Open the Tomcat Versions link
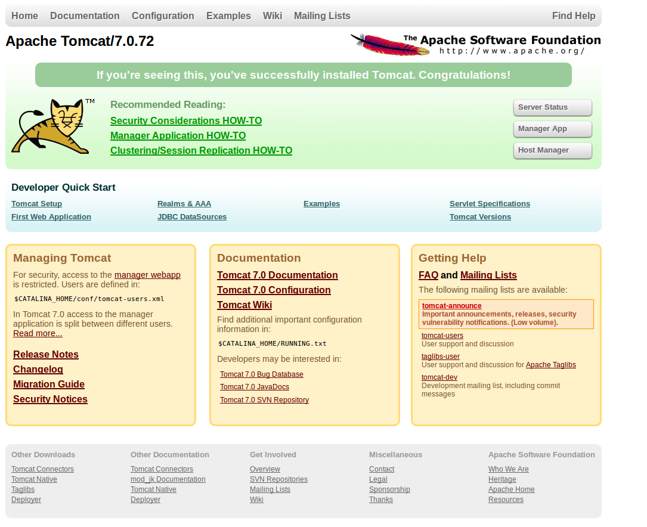The height and width of the screenshot is (527, 647). tap(480, 217)
